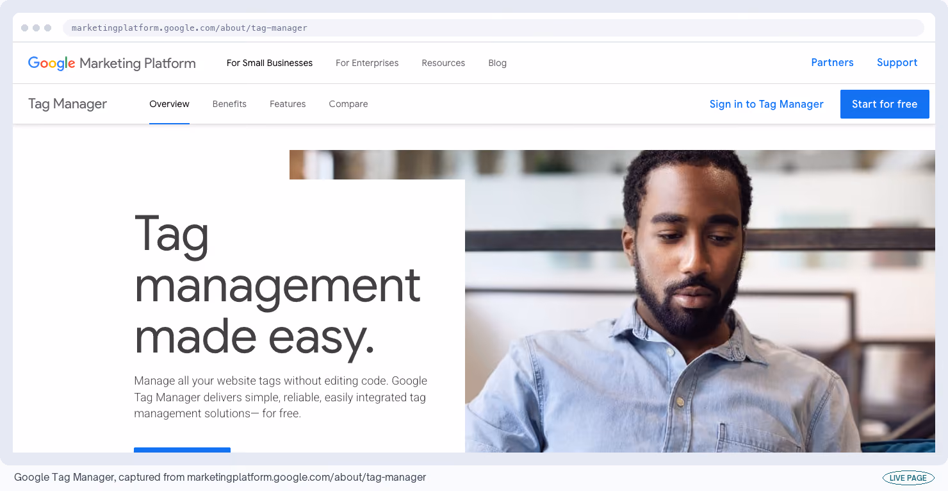Open the Support link
This screenshot has height=491, width=948.
click(897, 63)
